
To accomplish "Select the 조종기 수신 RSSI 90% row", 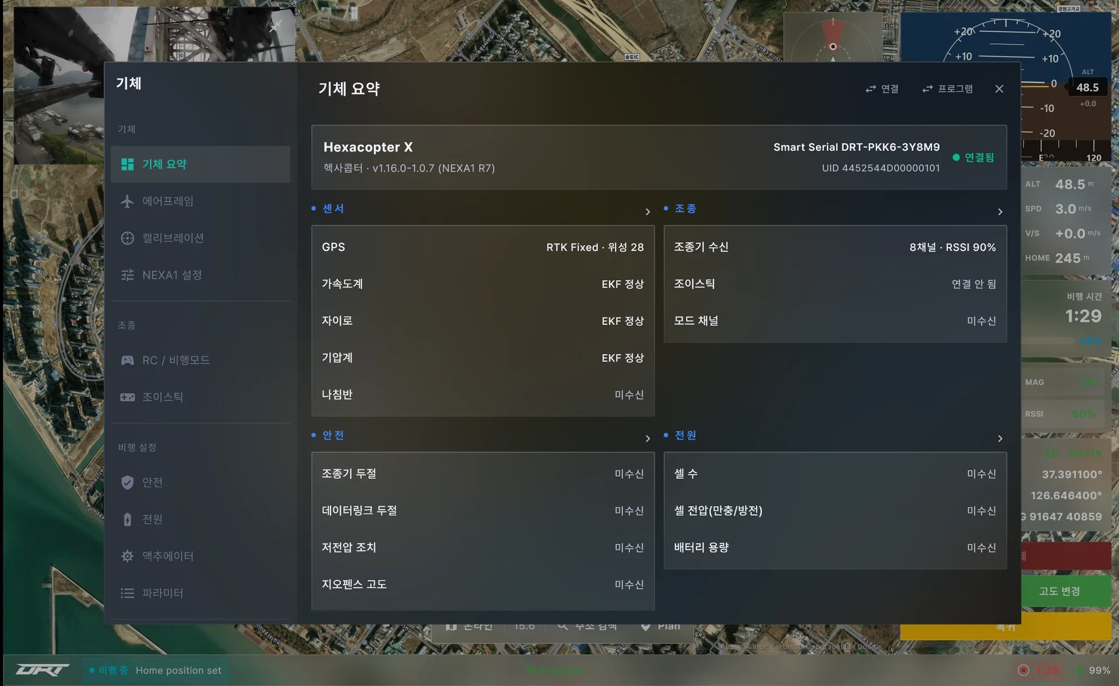I will (x=835, y=247).
